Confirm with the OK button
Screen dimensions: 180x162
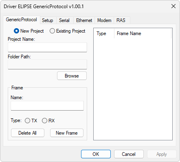(96, 154)
